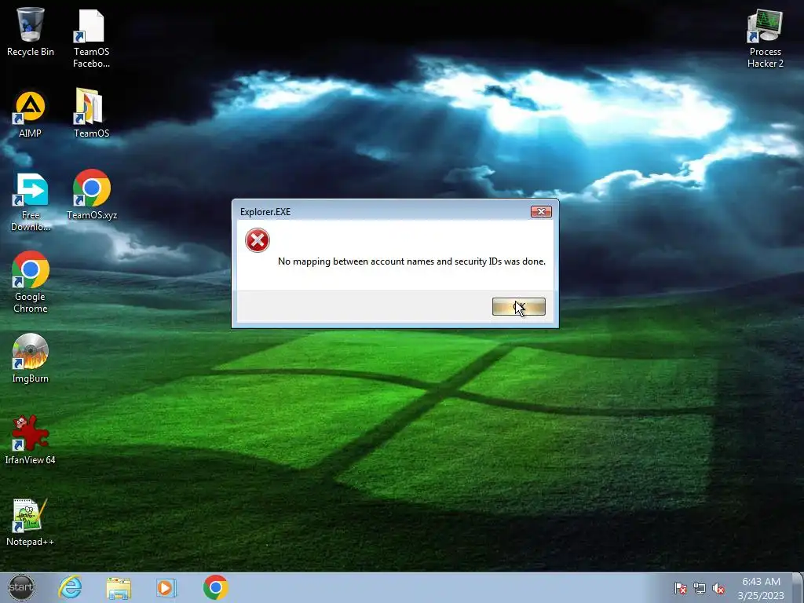804x603 pixels.
Task: Click the Explorer.EXE dialog title text
Action: pyautogui.click(x=265, y=212)
